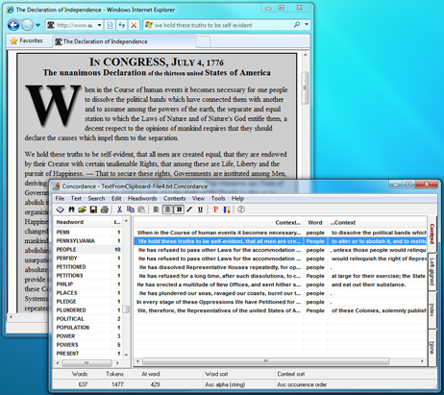The width and height of the screenshot is (444, 395).
Task: Switch to the Centred vertical tab
Action: 432,234
